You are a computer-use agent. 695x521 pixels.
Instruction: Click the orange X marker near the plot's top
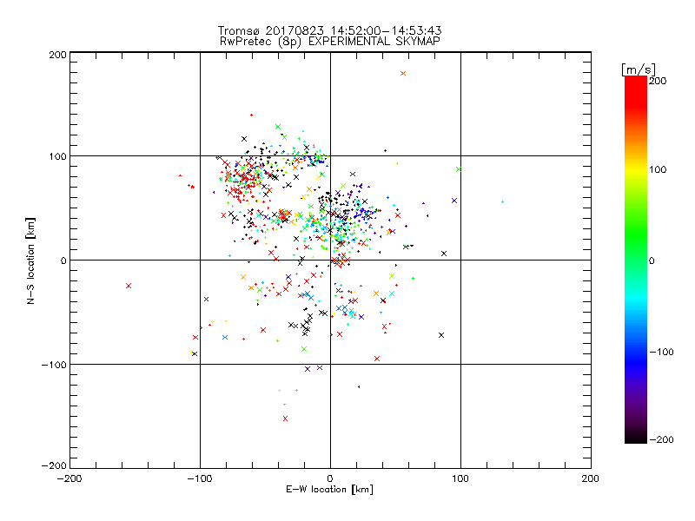[x=403, y=74]
